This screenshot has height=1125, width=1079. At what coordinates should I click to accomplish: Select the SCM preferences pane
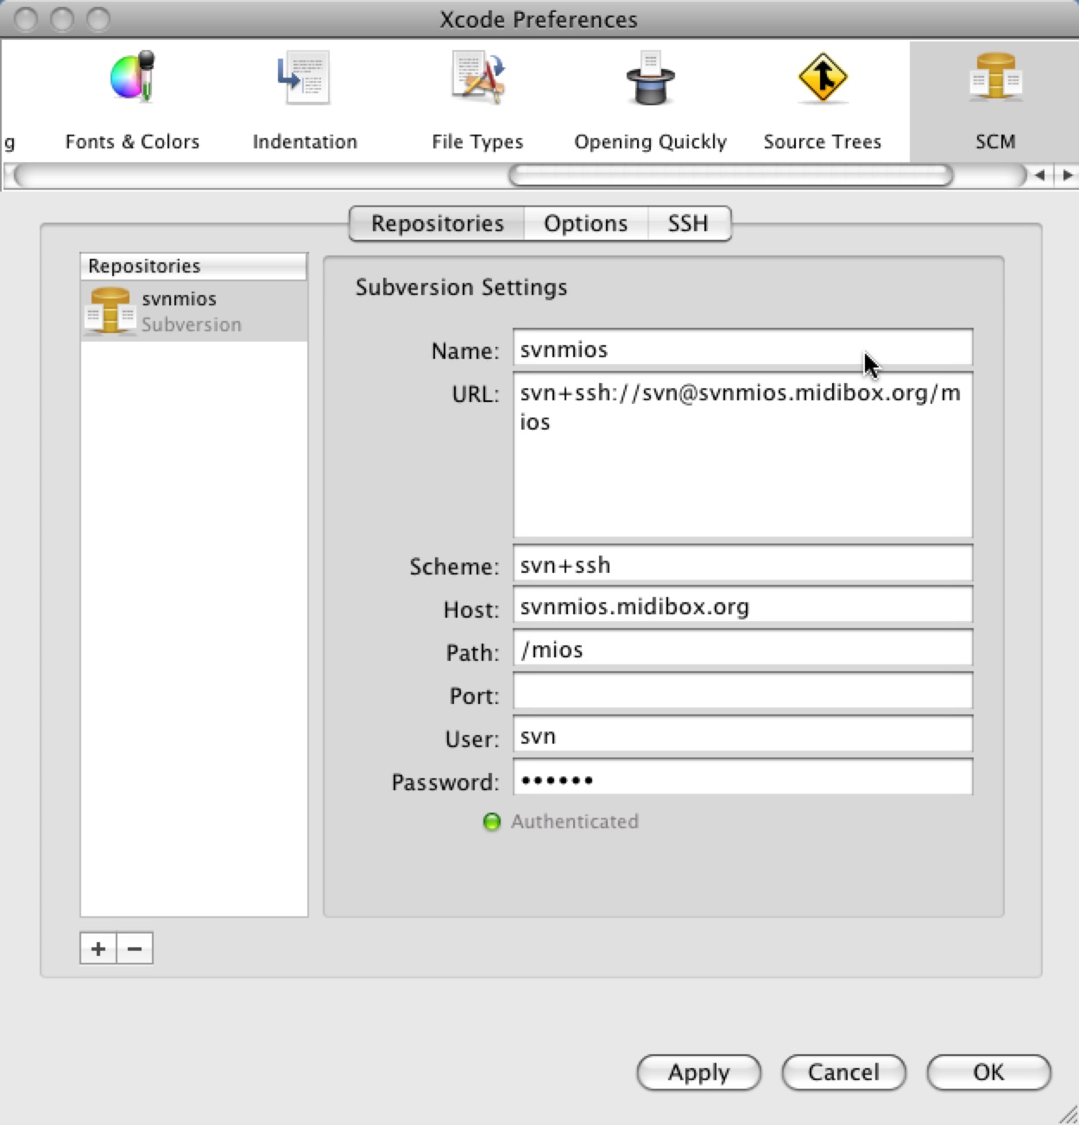pyautogui.click(x=995, y=102)
